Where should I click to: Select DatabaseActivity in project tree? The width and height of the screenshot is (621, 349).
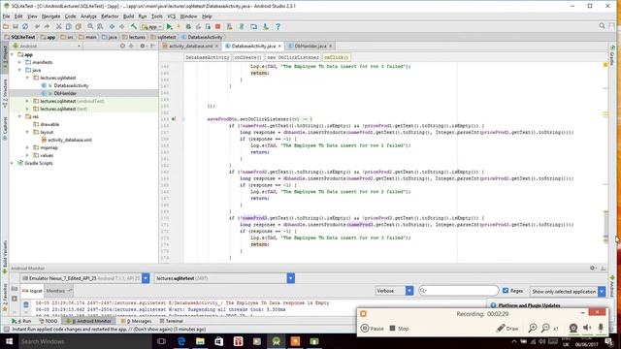[71, 85]
